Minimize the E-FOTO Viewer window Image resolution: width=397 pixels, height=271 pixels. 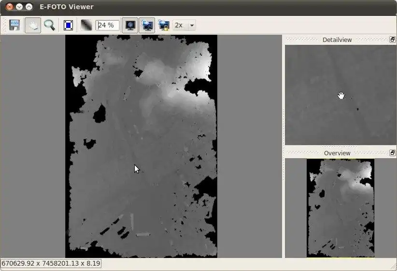[x=19, y=7]
